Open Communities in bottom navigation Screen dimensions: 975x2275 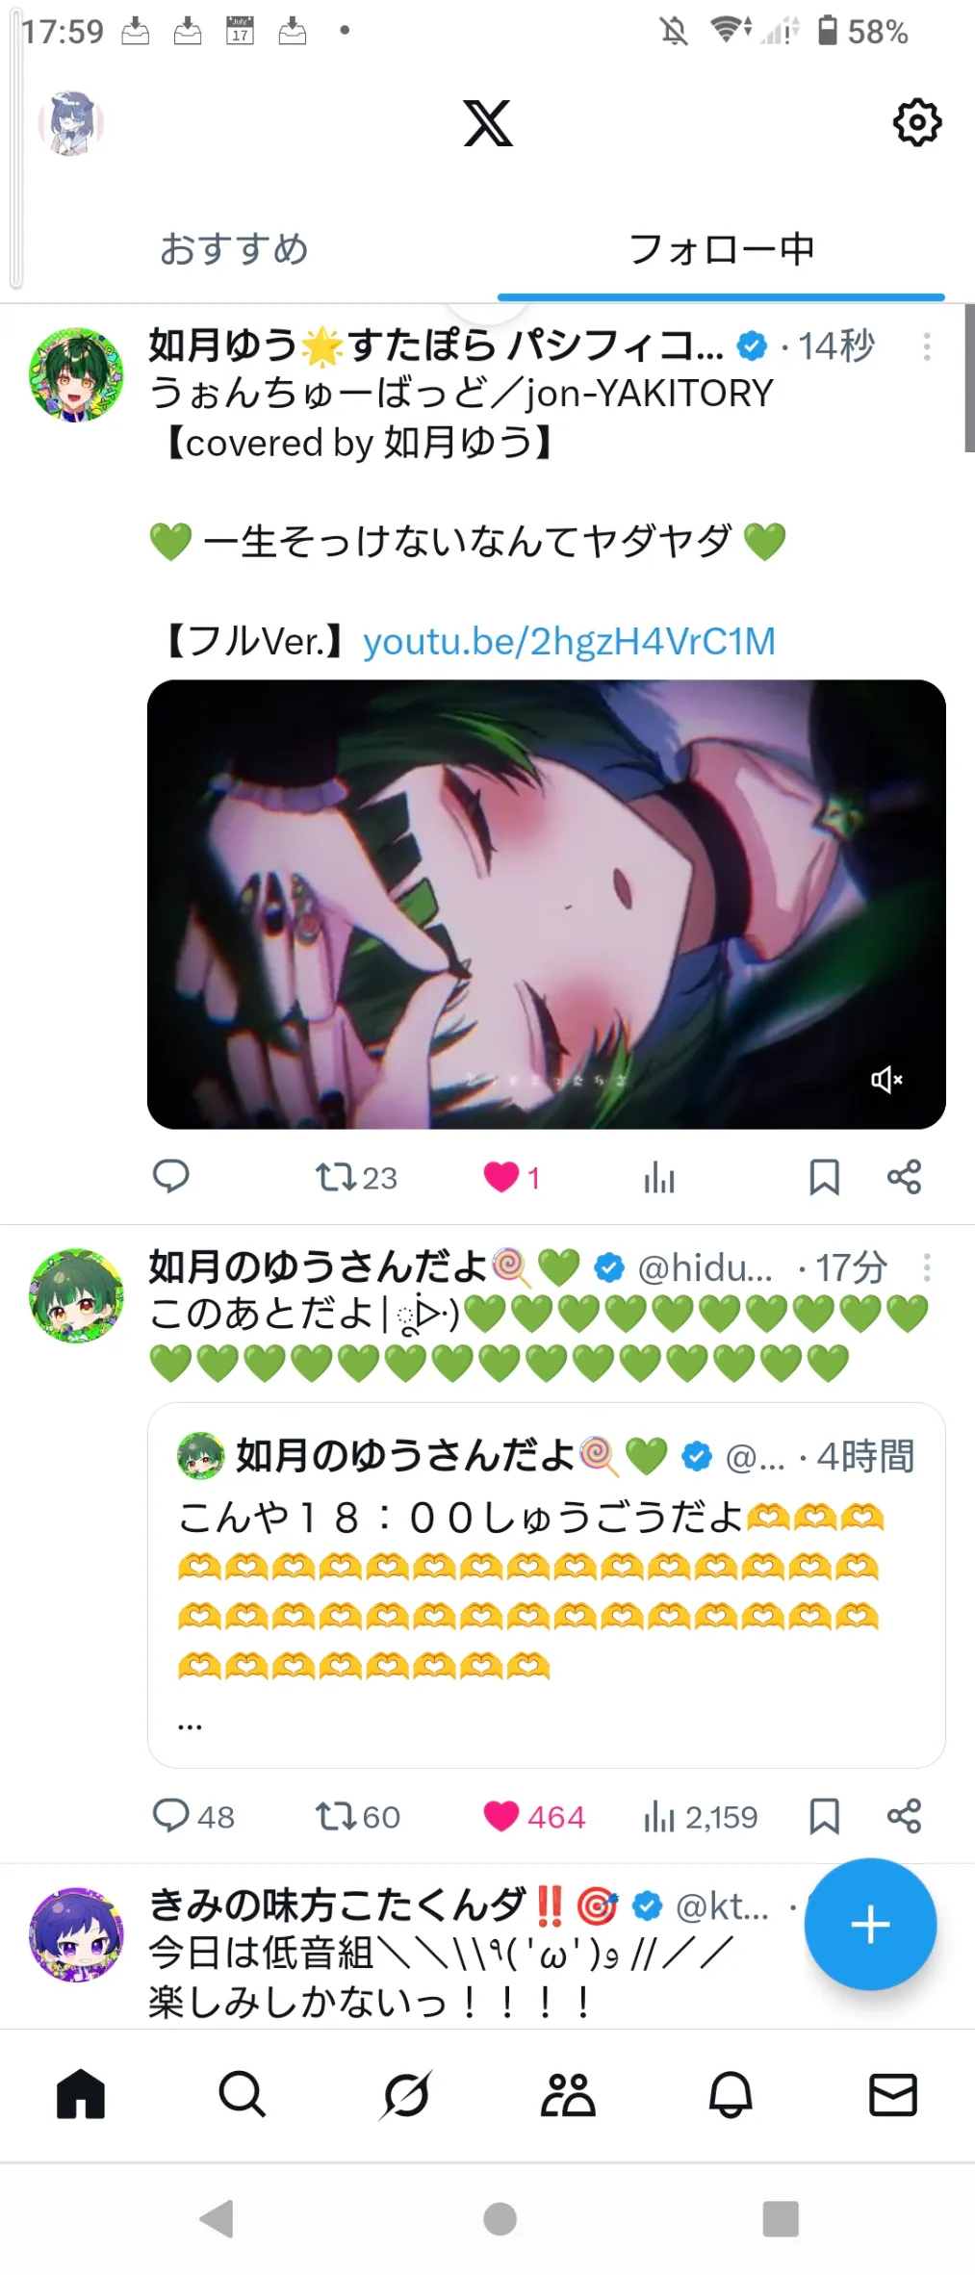pos(568,2093)
